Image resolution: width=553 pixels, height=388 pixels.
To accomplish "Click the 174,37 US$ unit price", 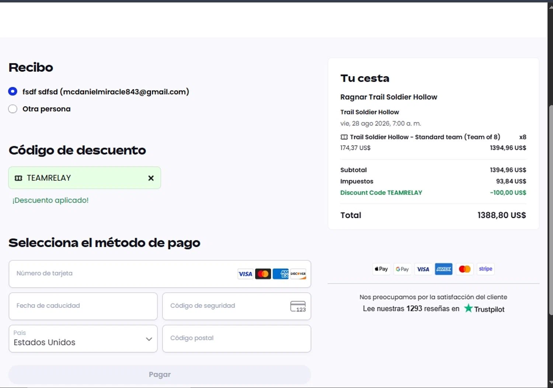I will (355, 148).
